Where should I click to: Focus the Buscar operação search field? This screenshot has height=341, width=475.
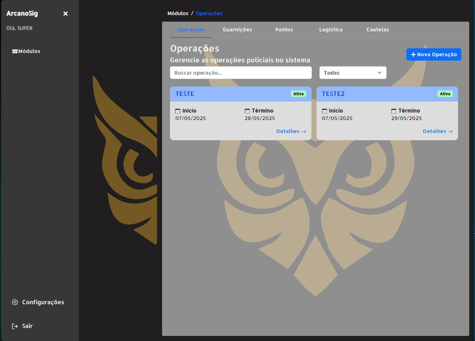[x=241, y=73]
